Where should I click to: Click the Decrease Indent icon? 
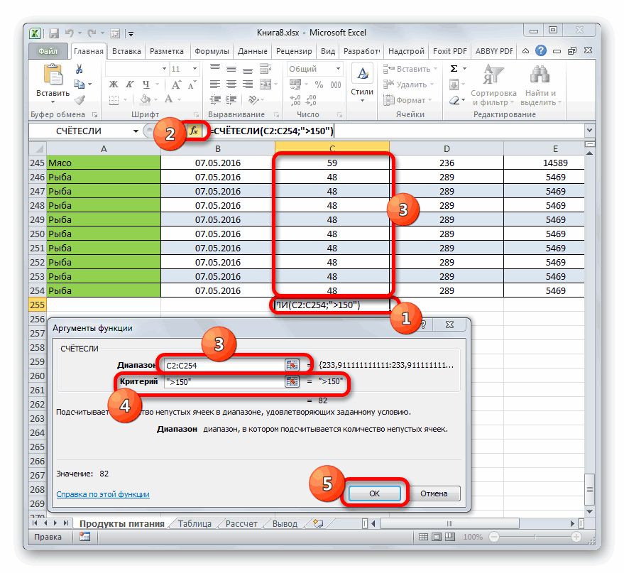tap(215, 99)
